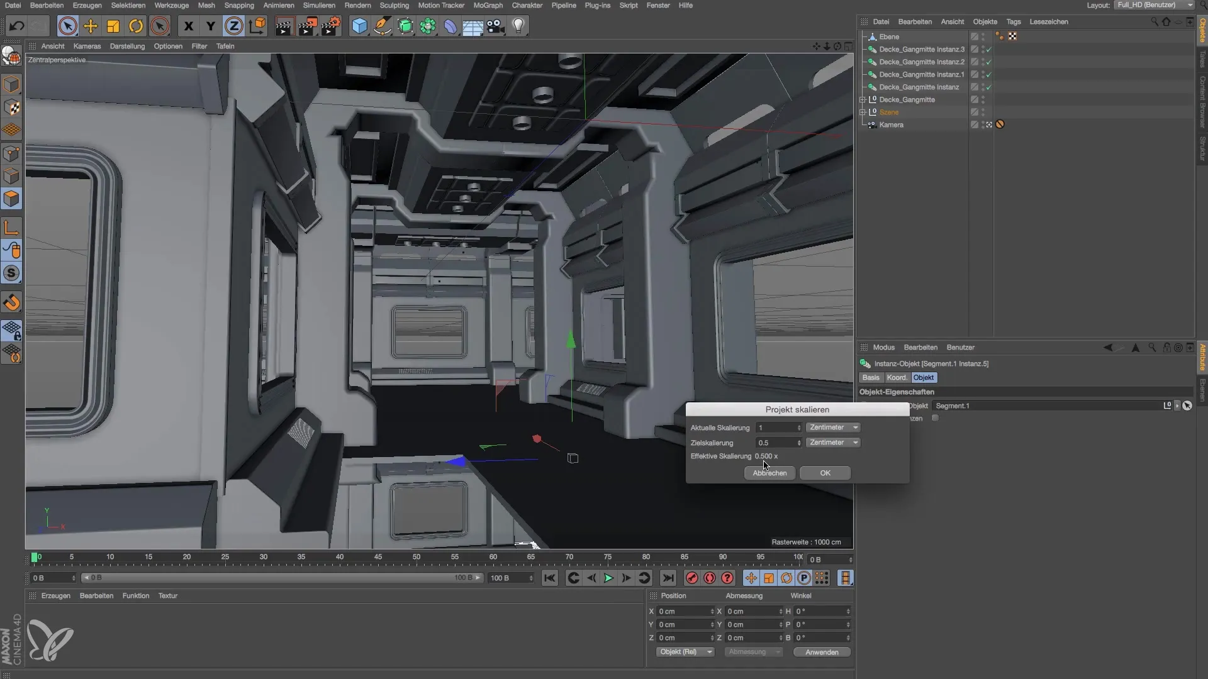The width and height of the screenshot is (1208, 679).
Task: Expand Szene group in object manager
Action: (863, 112)
